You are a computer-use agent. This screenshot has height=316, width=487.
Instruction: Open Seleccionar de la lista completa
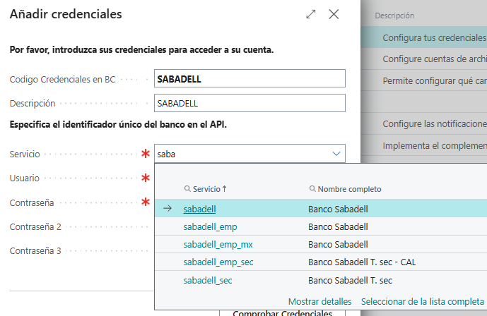422,301
